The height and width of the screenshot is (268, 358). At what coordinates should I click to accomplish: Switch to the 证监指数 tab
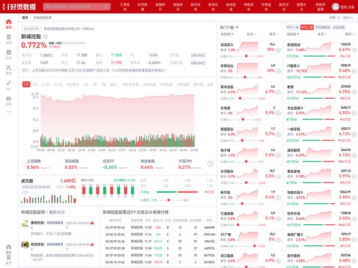coord(339,27)
